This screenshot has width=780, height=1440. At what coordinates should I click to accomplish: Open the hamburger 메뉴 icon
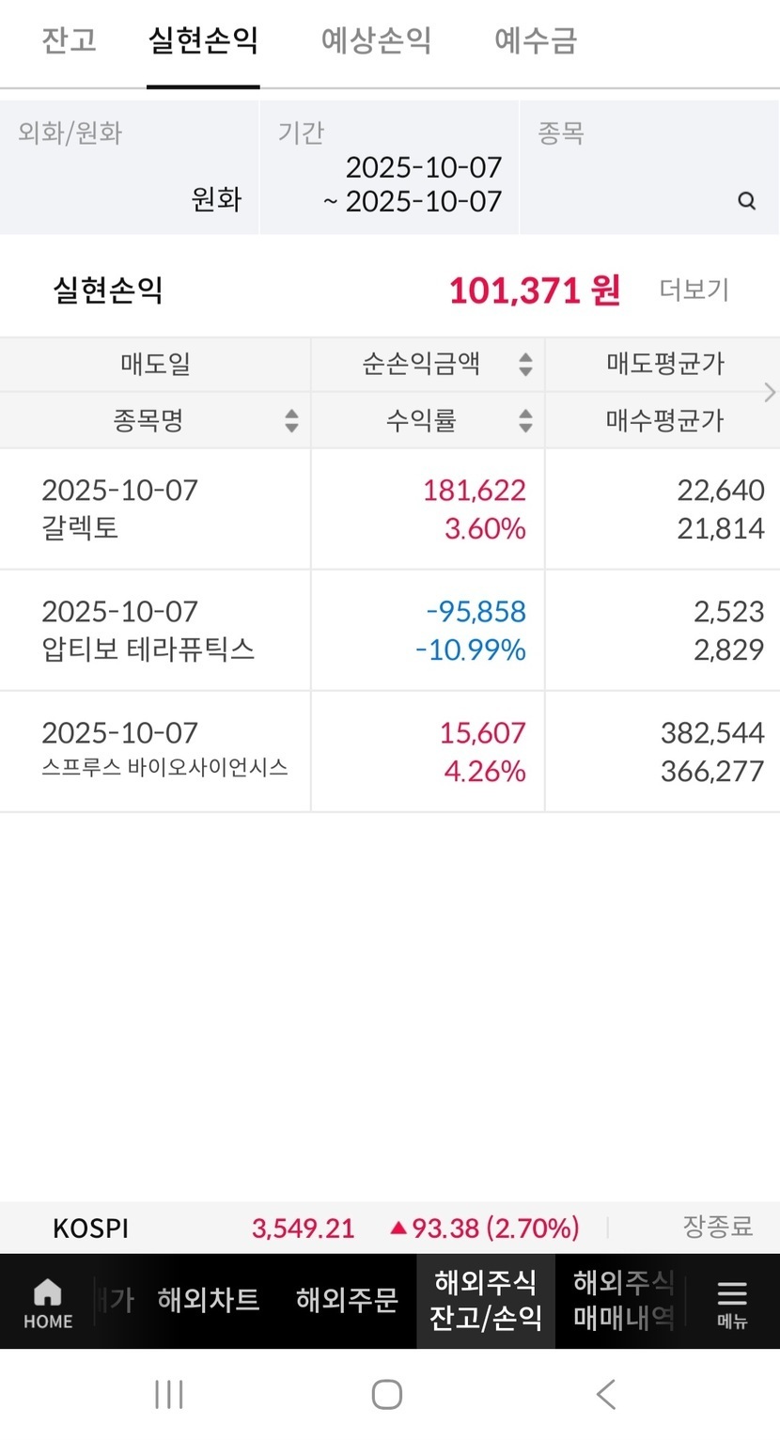point(731,1302)
